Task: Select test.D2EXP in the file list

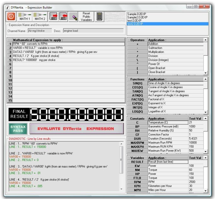Action: (x=134, y=21)
